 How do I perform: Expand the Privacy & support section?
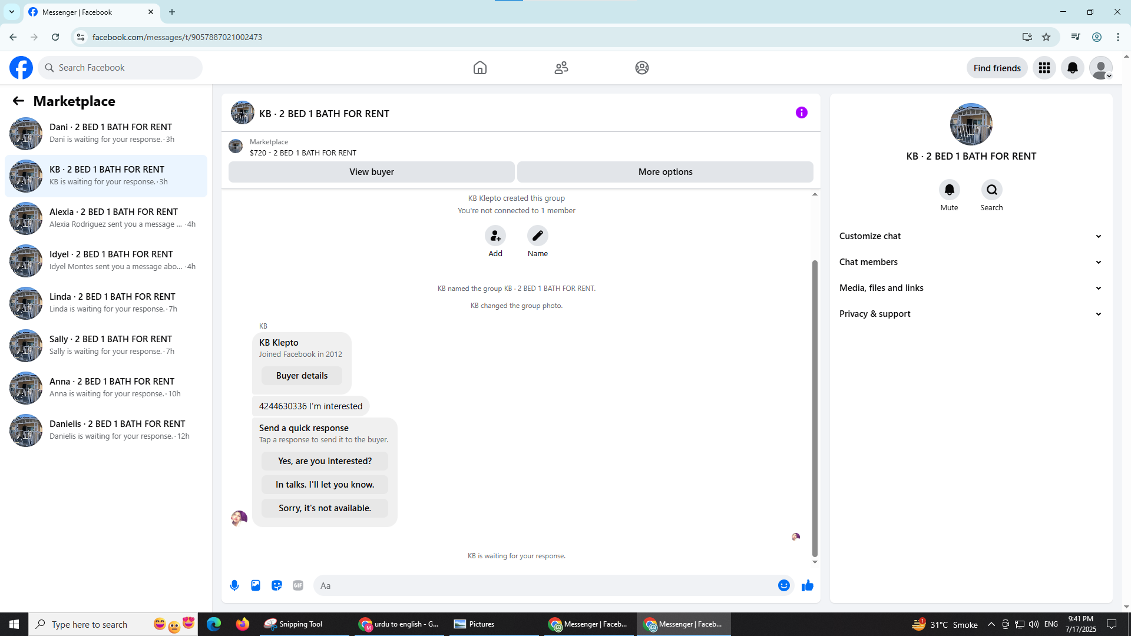point(971,314)
